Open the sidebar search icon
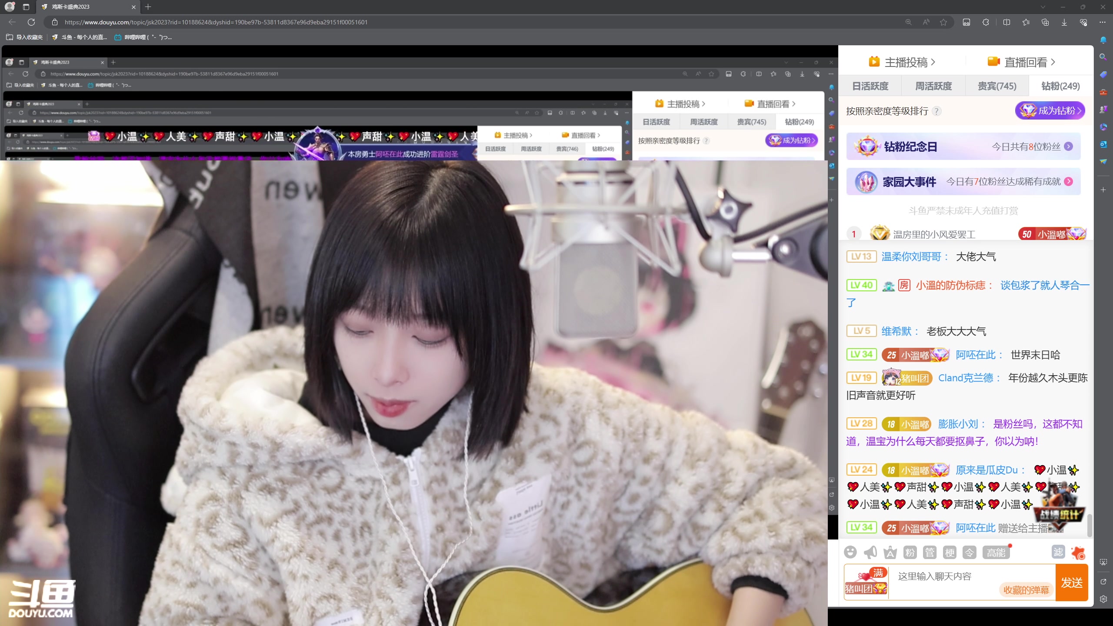This screenshot has width=1113, height=626. [x=1103, y=57]
